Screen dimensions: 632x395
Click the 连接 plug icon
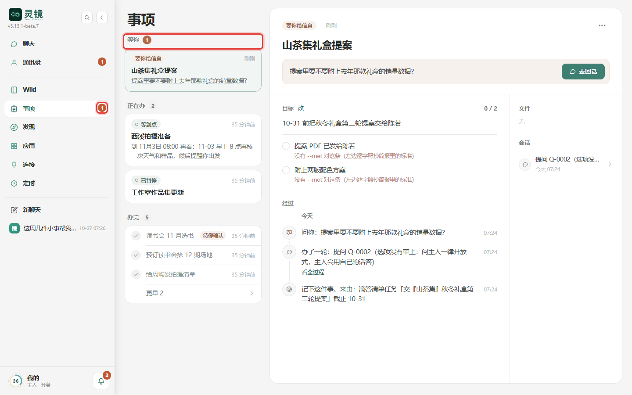(x=14, y=165)
